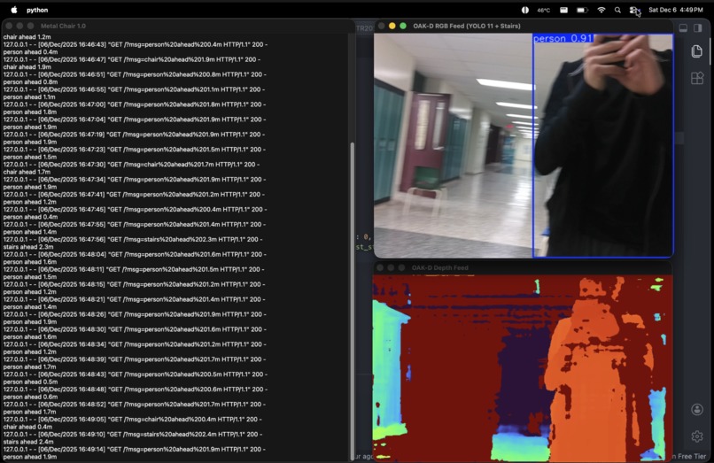This screenshot has width=714, height=463.
Task: Focus the OAK-D Depth Feed window title
Action: [439, 267]
